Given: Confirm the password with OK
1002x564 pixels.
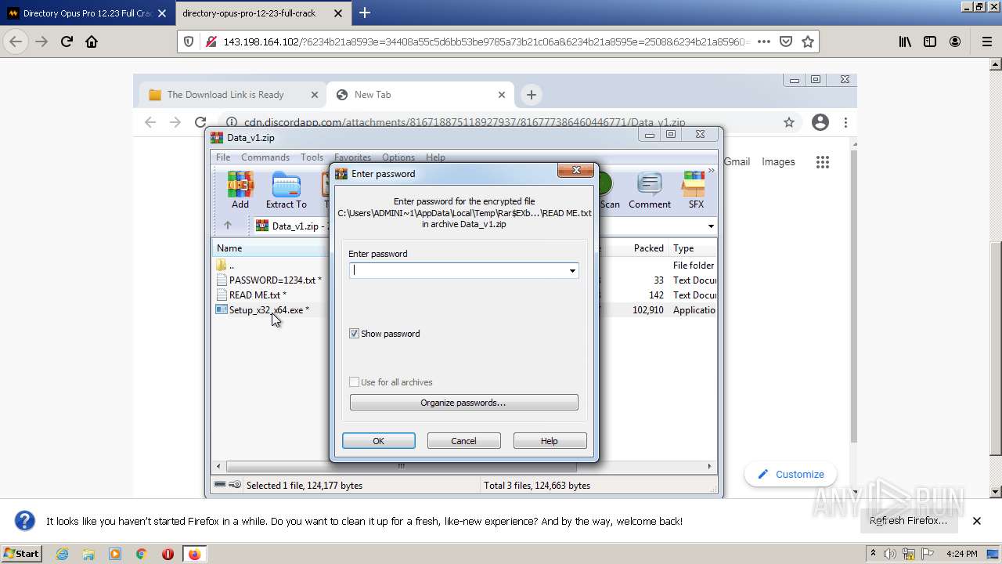Looking at the screenshot, I should [379, 441].
